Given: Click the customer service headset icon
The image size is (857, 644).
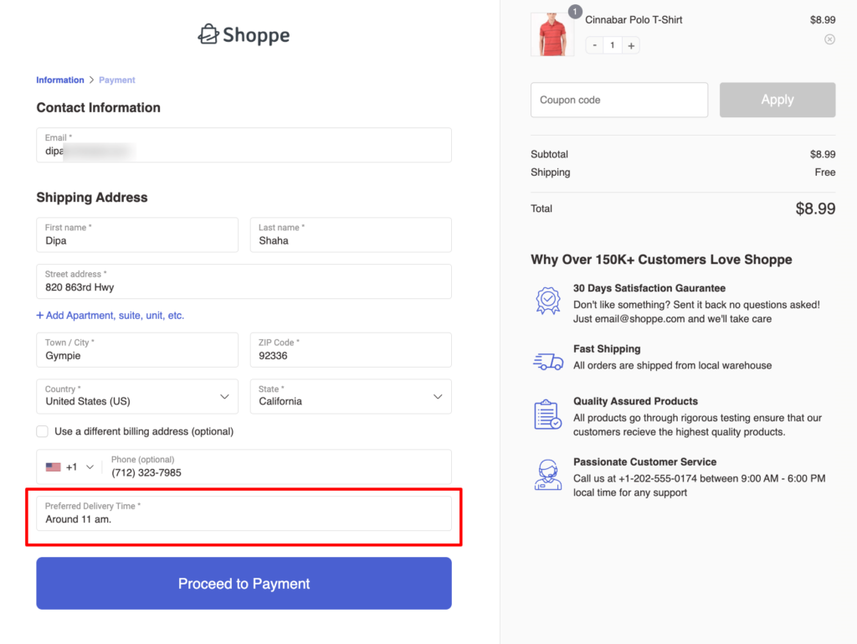Looking at the screenshot, I should (547, 475).
